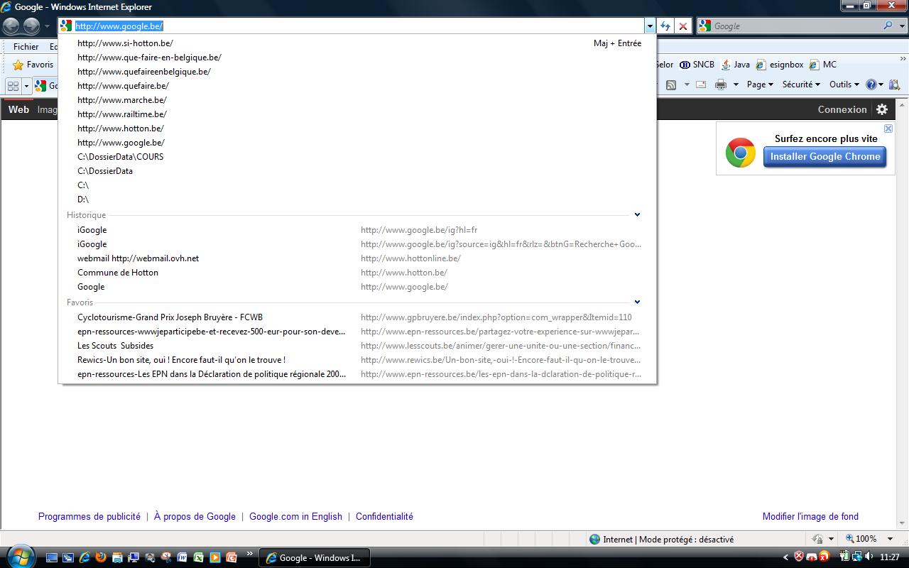
Task: Open the address bar dropdown arrow
Action: tap(649, 26)
